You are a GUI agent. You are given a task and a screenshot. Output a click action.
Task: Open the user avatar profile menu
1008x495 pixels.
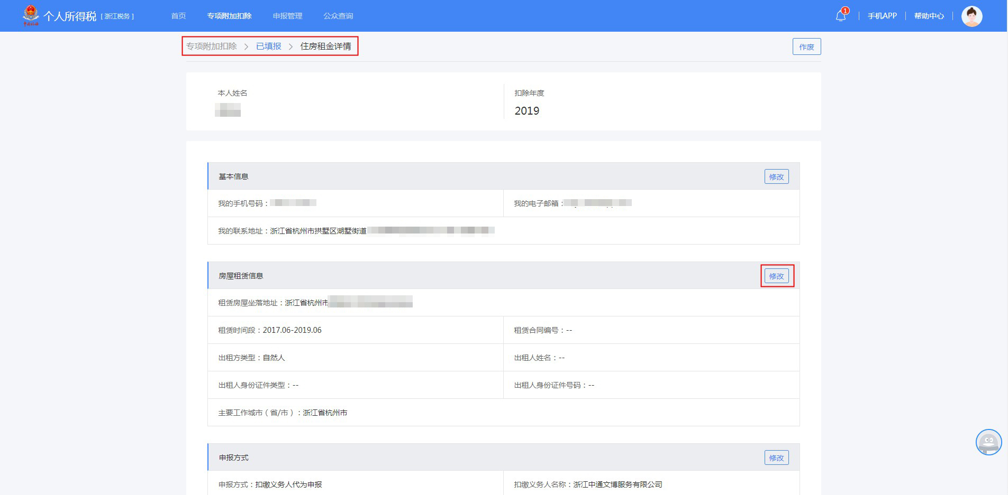coord(971,16)
